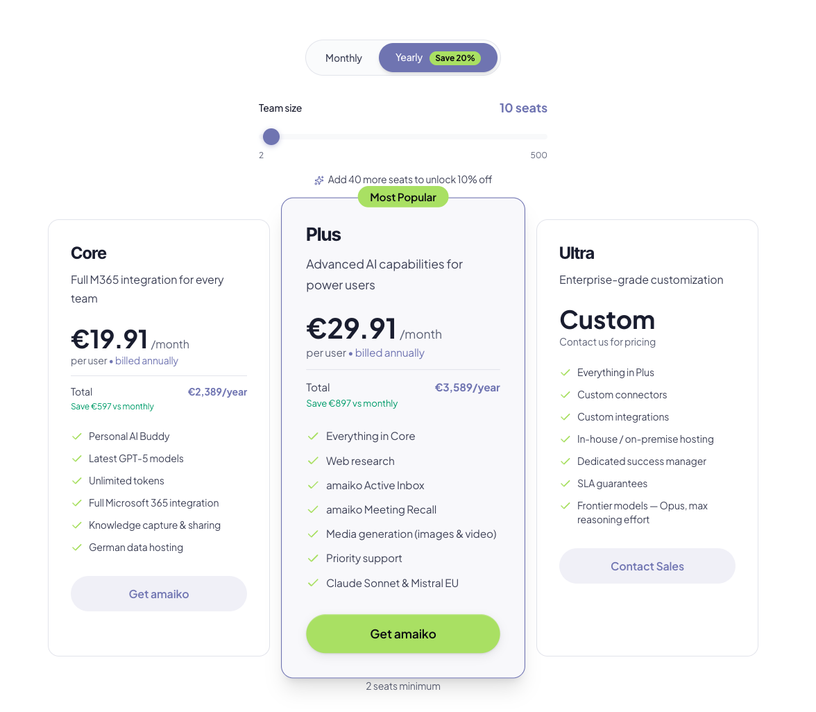The image size is (816, 712).
Task: Click checkmark next to Personal AI Buddy
Action: coord(77,436)
